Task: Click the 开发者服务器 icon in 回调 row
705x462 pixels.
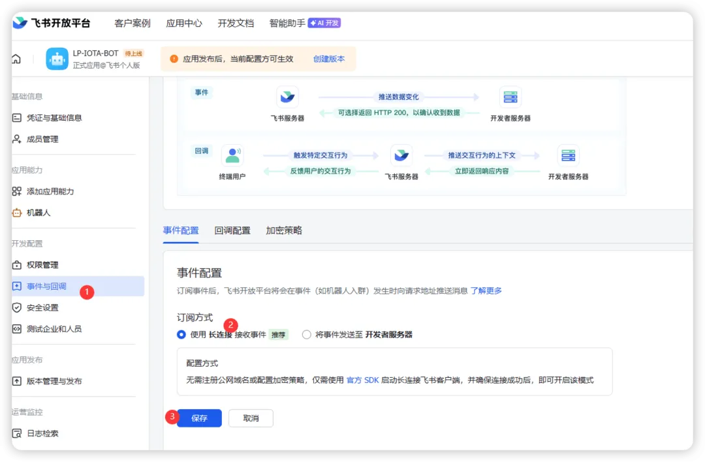Action: pos(569,155)
